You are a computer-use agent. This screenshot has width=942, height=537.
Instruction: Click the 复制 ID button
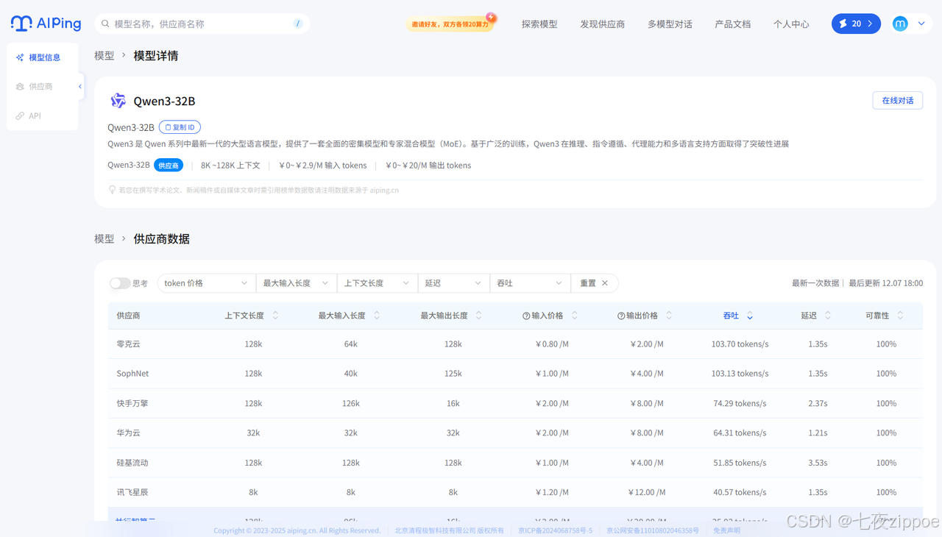(180, 127)
